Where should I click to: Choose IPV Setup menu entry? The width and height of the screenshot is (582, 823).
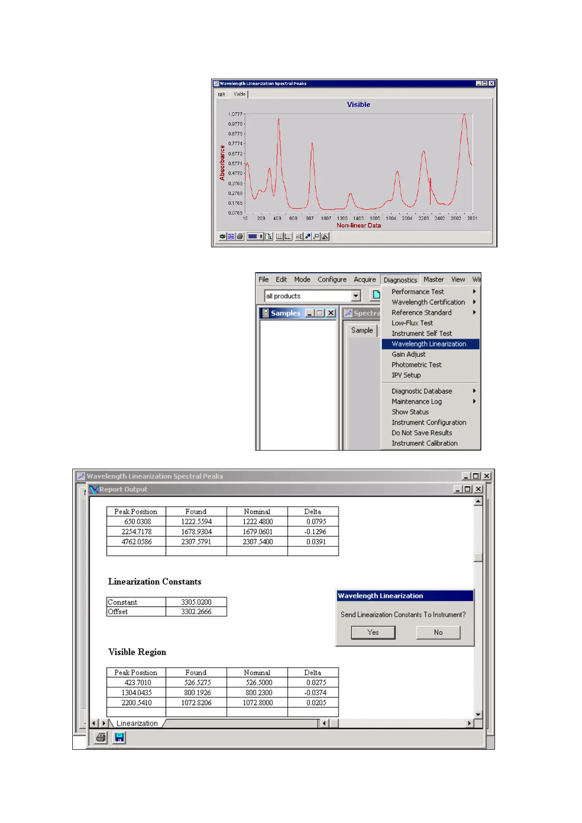click(430, 375)
